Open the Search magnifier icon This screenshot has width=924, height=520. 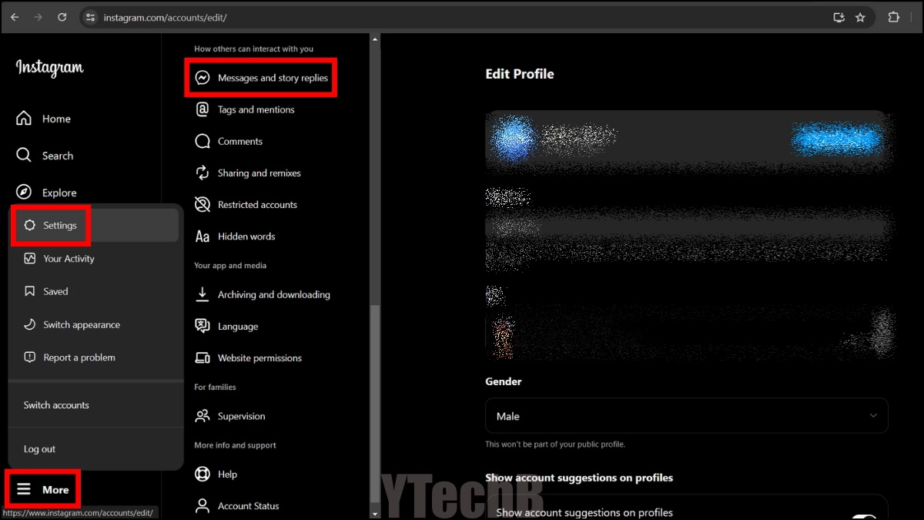tap(24, 156)
